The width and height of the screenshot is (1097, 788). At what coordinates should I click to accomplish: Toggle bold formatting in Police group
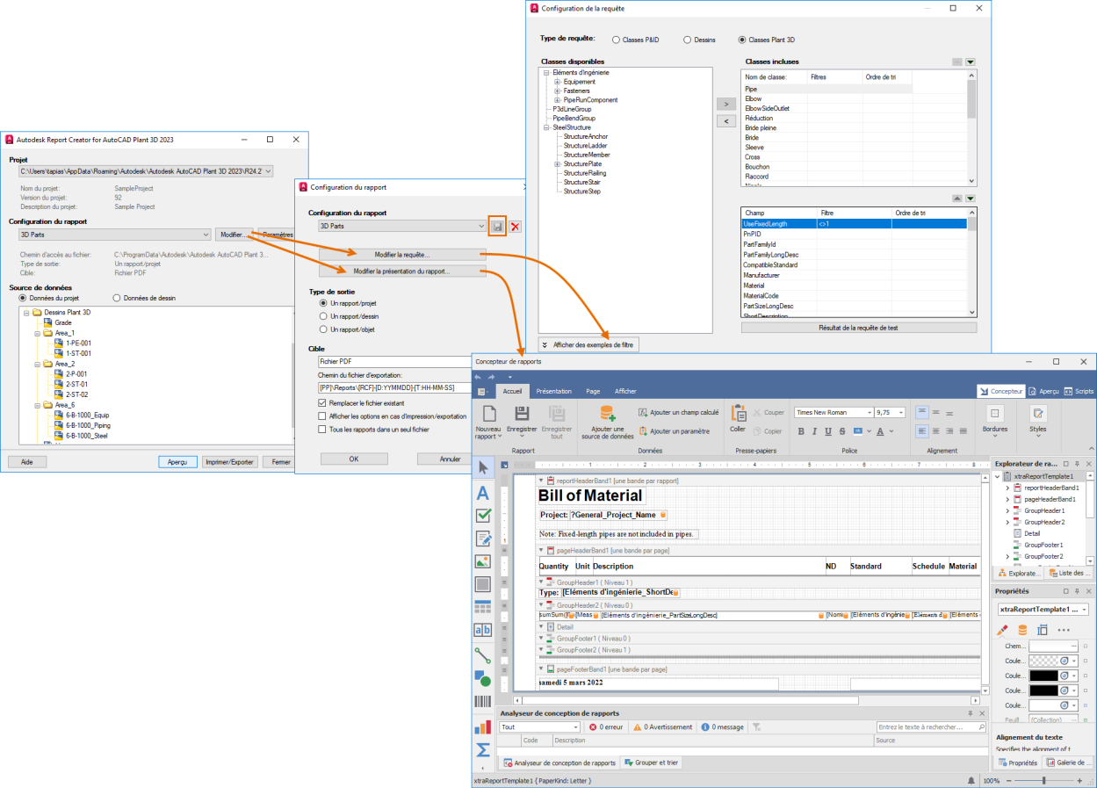point(802,431)
